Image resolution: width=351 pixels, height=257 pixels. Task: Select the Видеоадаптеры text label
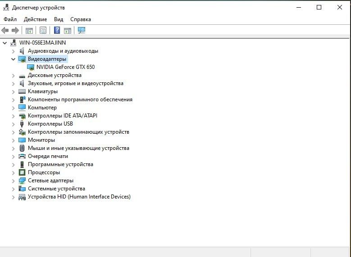pos(47,59)
